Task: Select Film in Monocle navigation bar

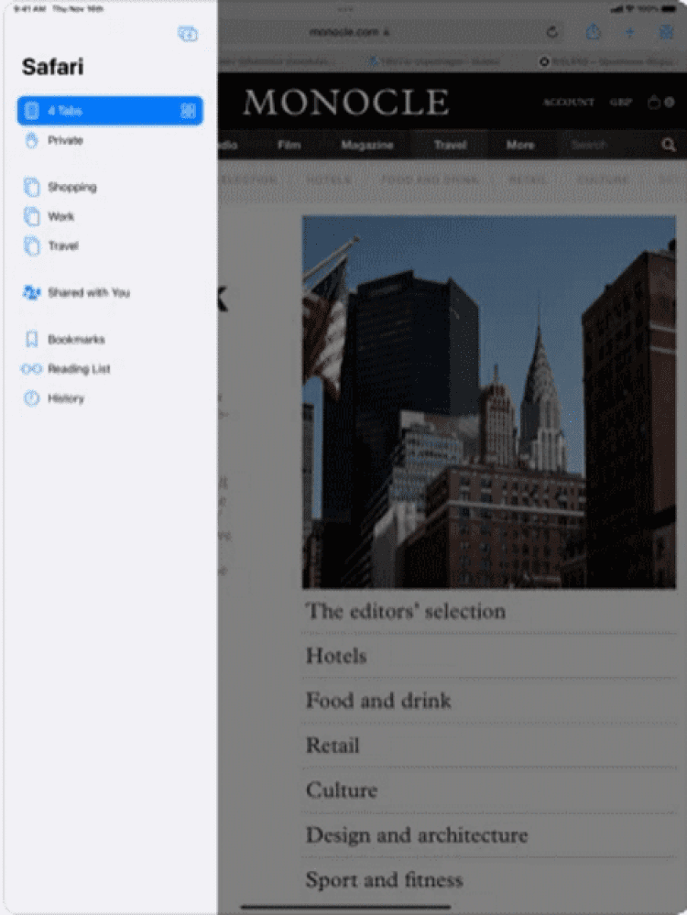Action: click(x=289, y=145)
